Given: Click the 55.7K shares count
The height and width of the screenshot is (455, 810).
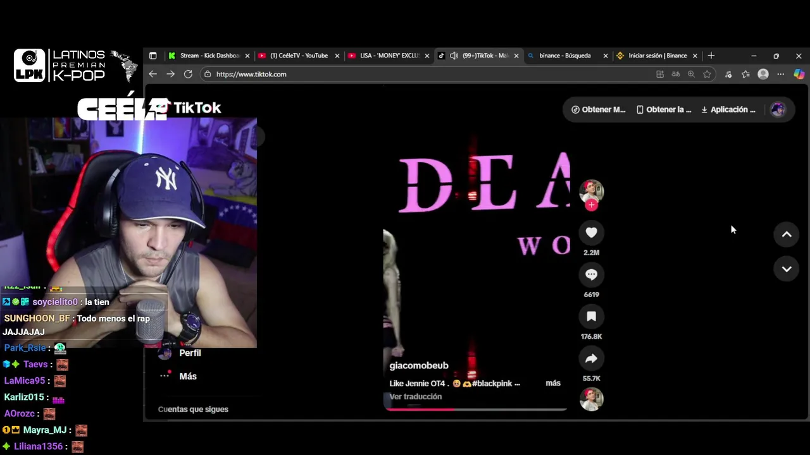Looking at the screenshot, I should [591, 379].
